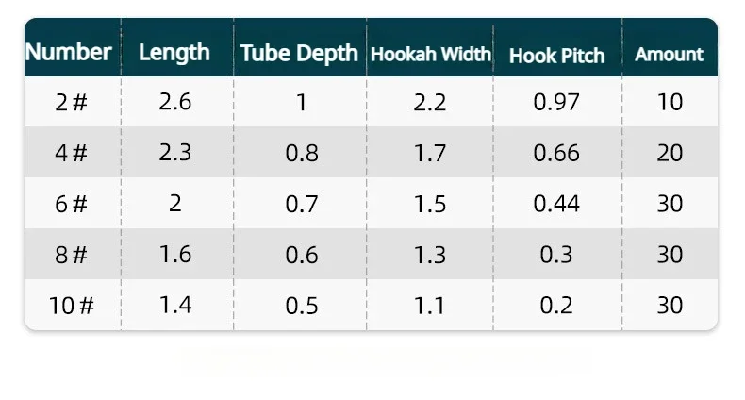Click the Hook Pitch value 0.97

point(556,102)
